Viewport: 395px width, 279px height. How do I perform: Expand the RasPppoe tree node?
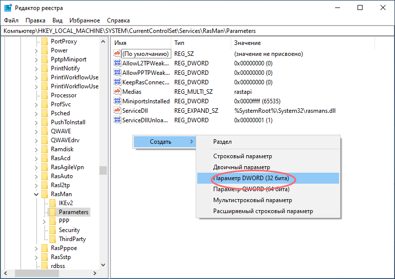click(x=36, y=249)
